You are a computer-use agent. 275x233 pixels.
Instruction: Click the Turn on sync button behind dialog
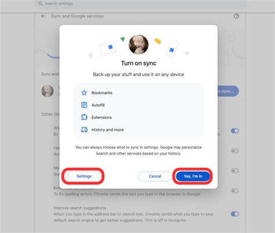coord(228,91)
